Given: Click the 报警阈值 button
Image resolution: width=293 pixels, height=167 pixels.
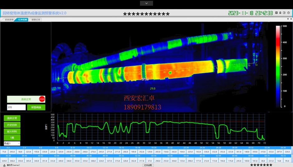Looking at the screenshot, I should [x=36, y=107].
